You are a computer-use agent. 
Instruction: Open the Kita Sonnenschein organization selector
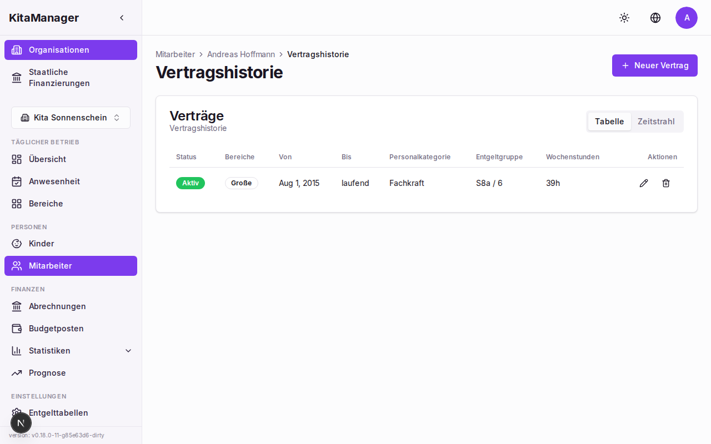71,117
